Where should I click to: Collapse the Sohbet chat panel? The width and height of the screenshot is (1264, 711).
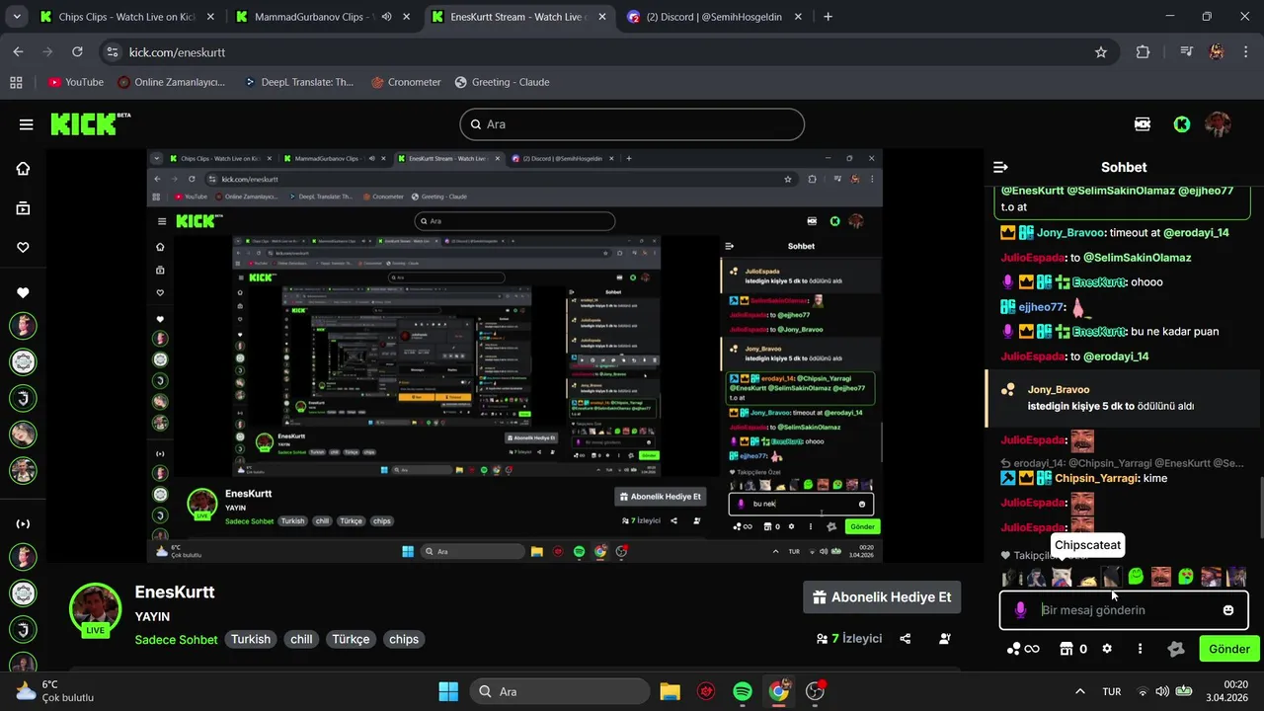pos(1000,167)
